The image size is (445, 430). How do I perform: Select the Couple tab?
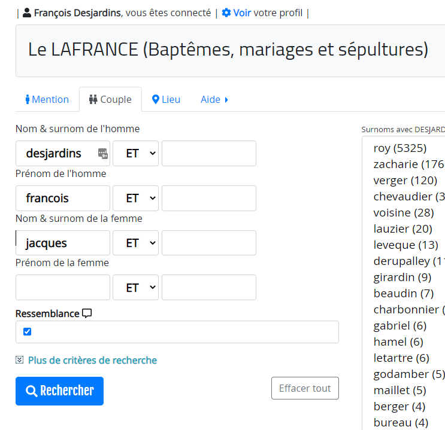(x=110, y=99)
